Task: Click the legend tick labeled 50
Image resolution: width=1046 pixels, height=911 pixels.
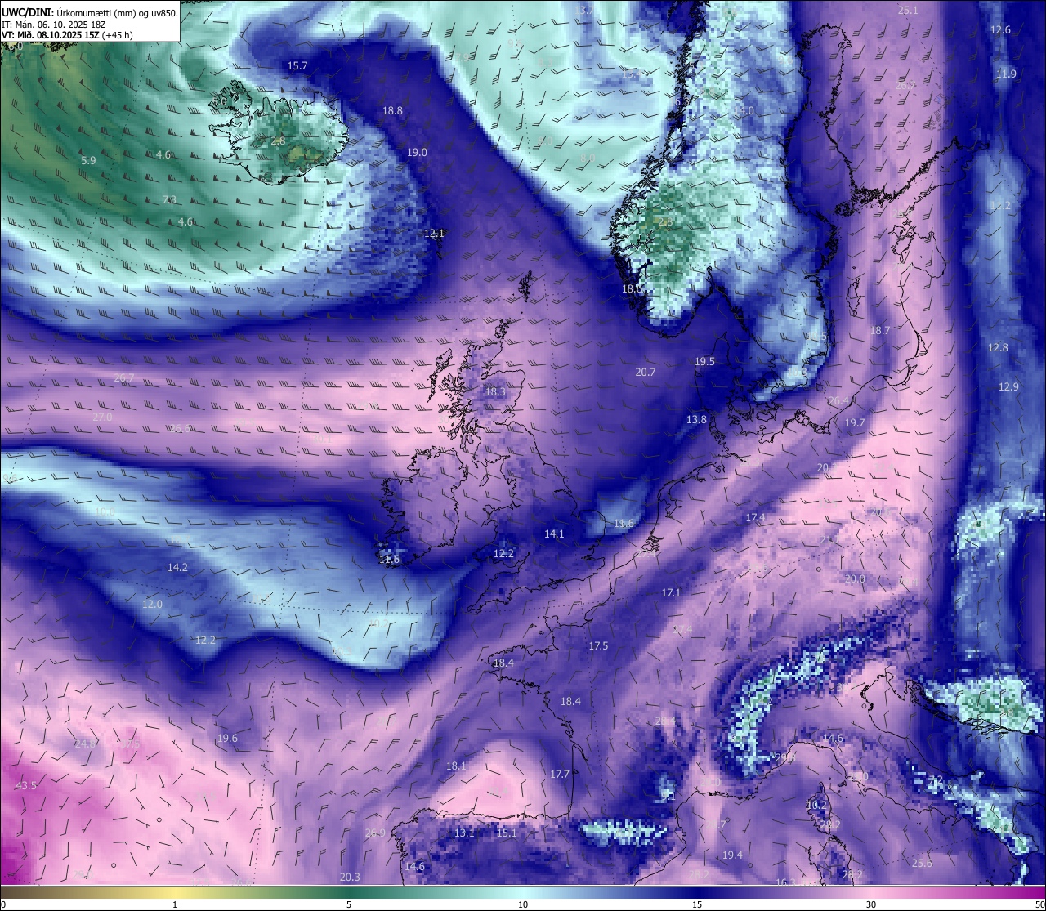Action: tap(1039, 904)
